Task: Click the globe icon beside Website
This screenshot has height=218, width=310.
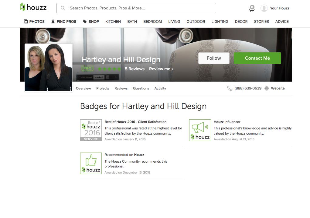Action: pyautogui.click(x=267, y=88)
